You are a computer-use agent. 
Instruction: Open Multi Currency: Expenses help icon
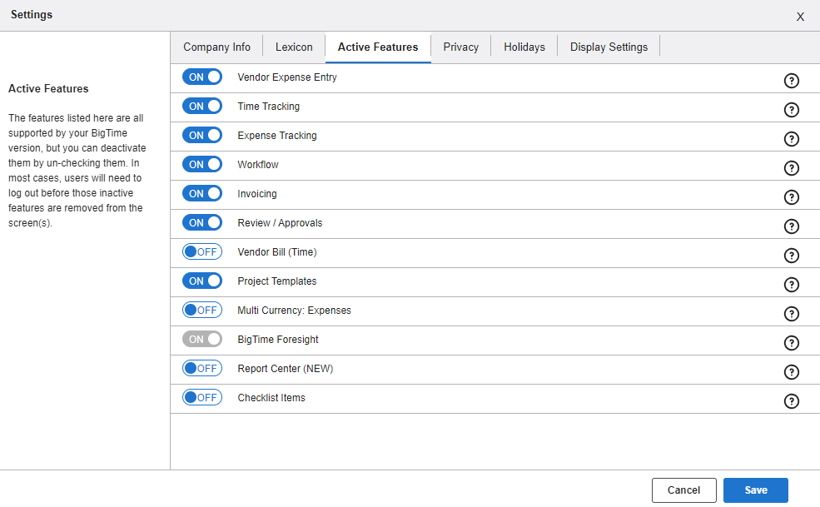792,314
